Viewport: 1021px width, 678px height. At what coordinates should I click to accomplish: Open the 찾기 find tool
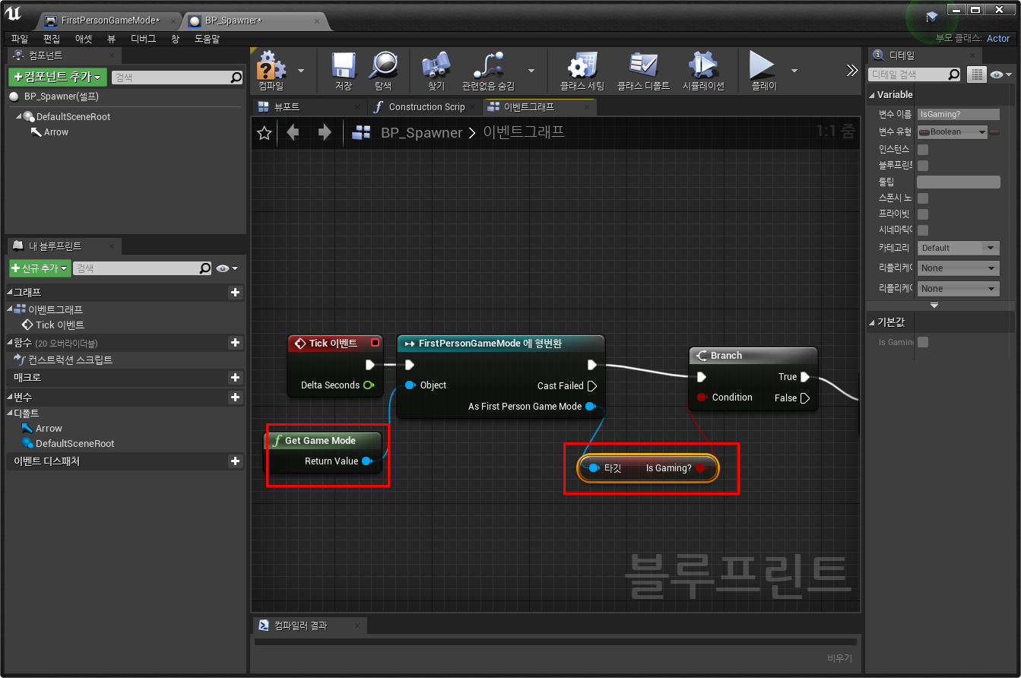coord(436,70)
